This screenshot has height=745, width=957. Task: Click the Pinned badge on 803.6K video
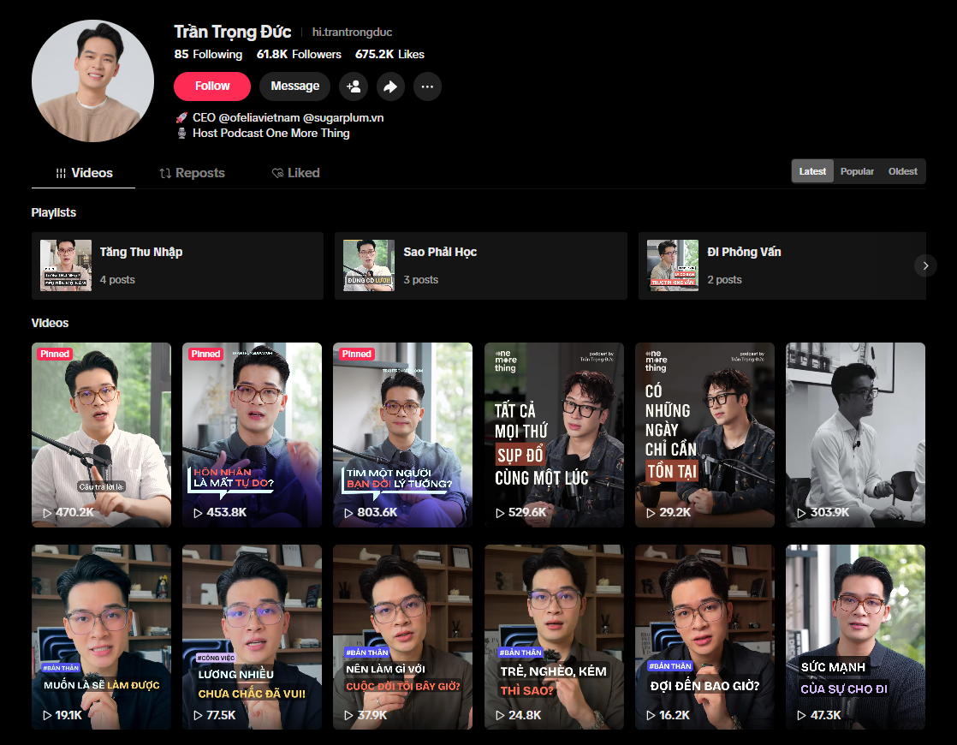click(x=356, y=354)
